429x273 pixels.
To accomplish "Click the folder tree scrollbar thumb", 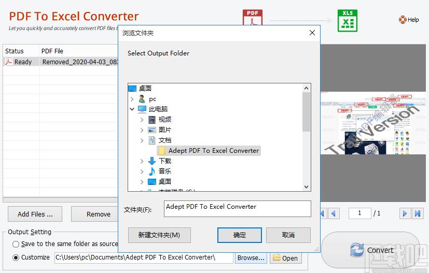I will [306, 112].
